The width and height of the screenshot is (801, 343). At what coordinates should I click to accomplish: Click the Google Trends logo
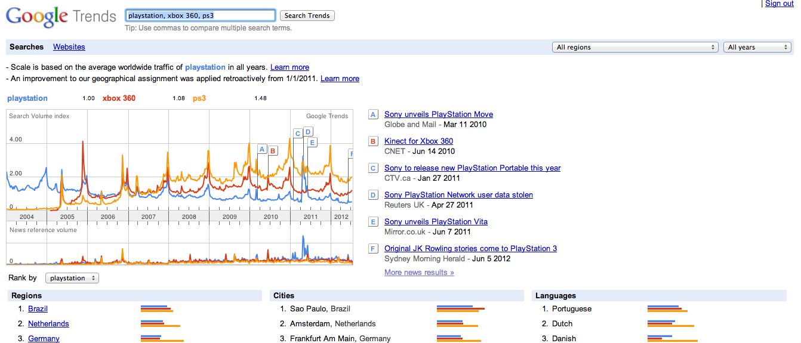[61, 17]
